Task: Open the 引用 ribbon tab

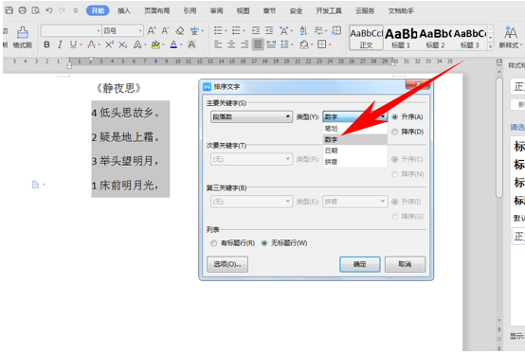Action: [190, 10]
